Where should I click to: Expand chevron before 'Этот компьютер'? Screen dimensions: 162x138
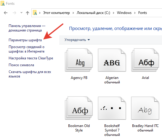coord(40,13)
